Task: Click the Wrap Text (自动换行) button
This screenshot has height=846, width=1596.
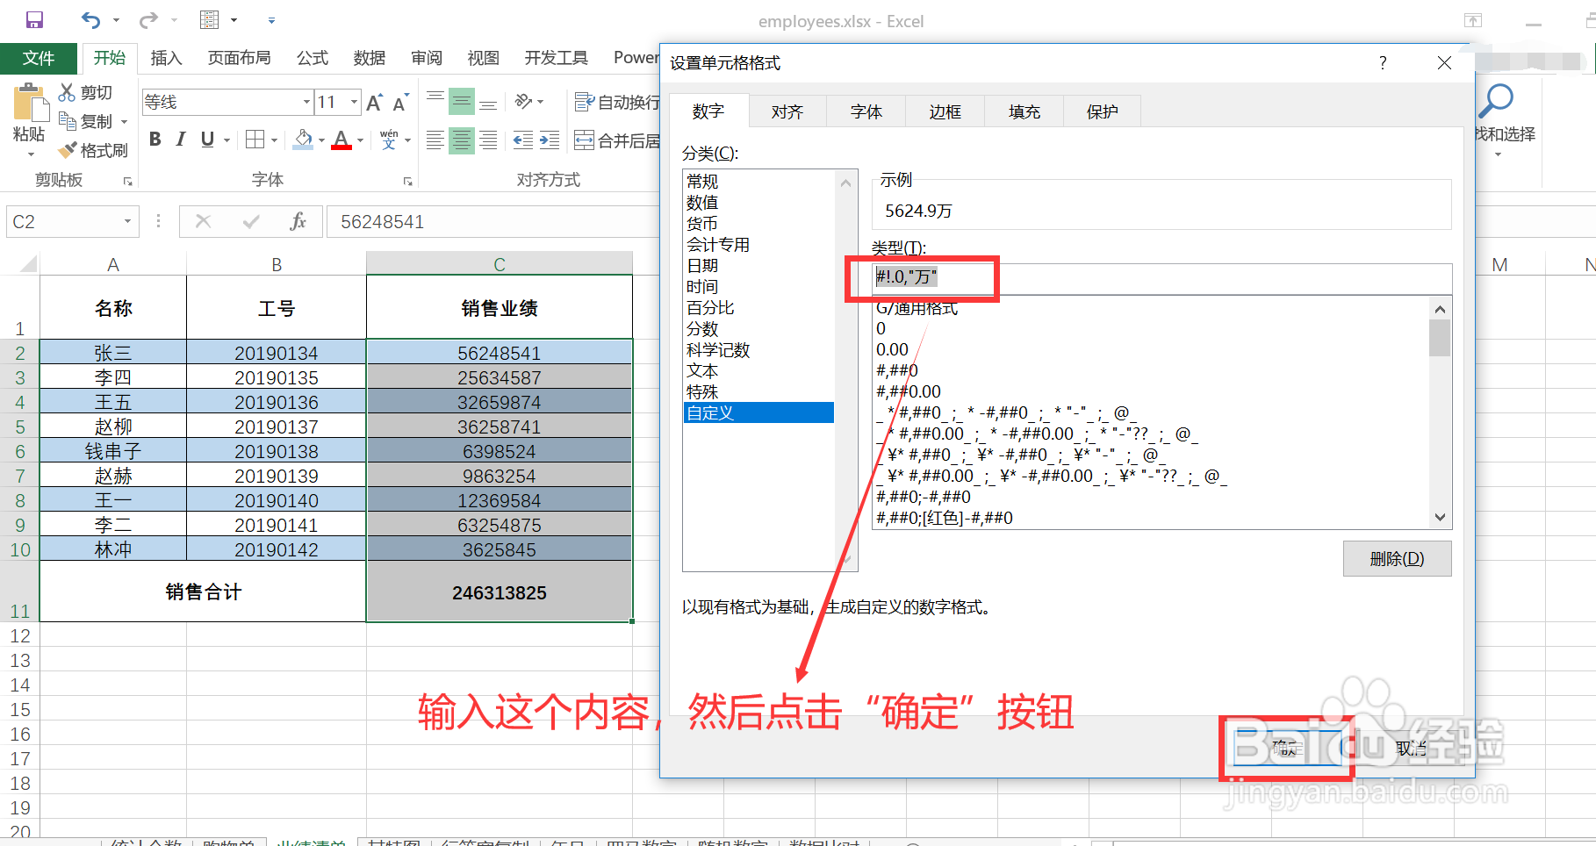Action: [x=616, y=102]
